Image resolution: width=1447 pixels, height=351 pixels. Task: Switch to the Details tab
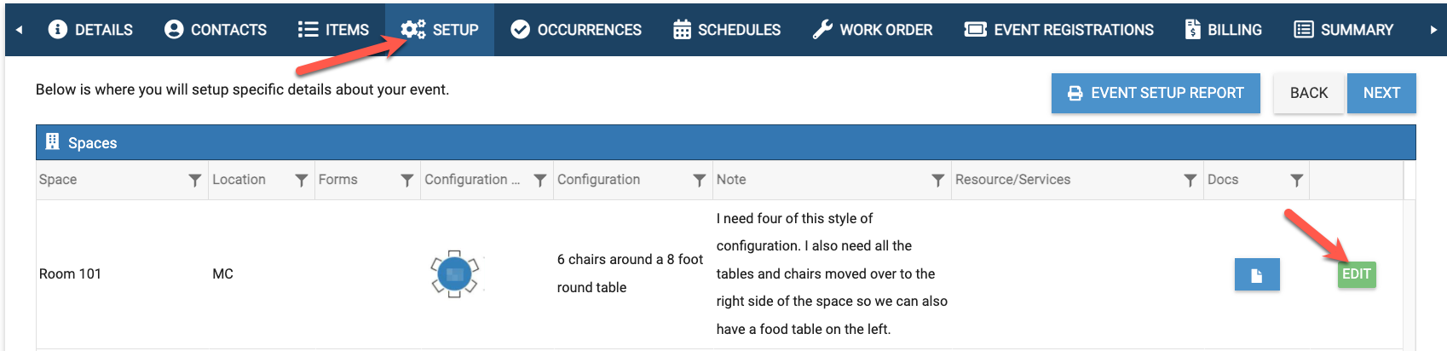pyautogui.click(x=90, y=30)
